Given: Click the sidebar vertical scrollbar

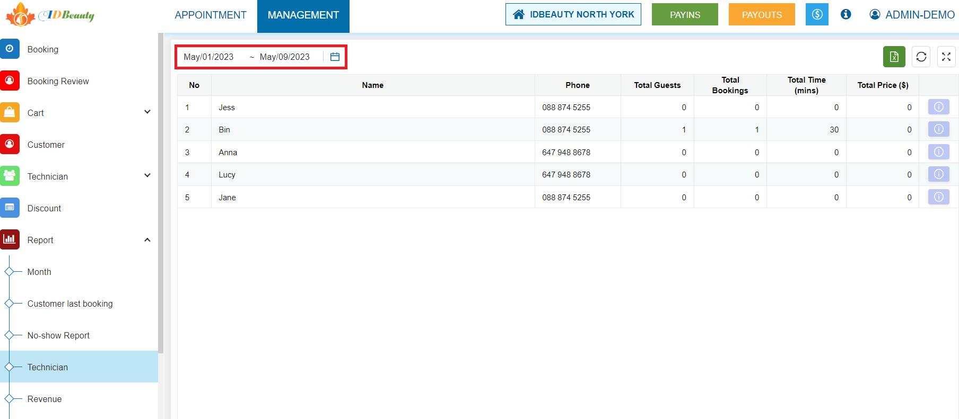Looking at the screenshot, I should point(161,193).
